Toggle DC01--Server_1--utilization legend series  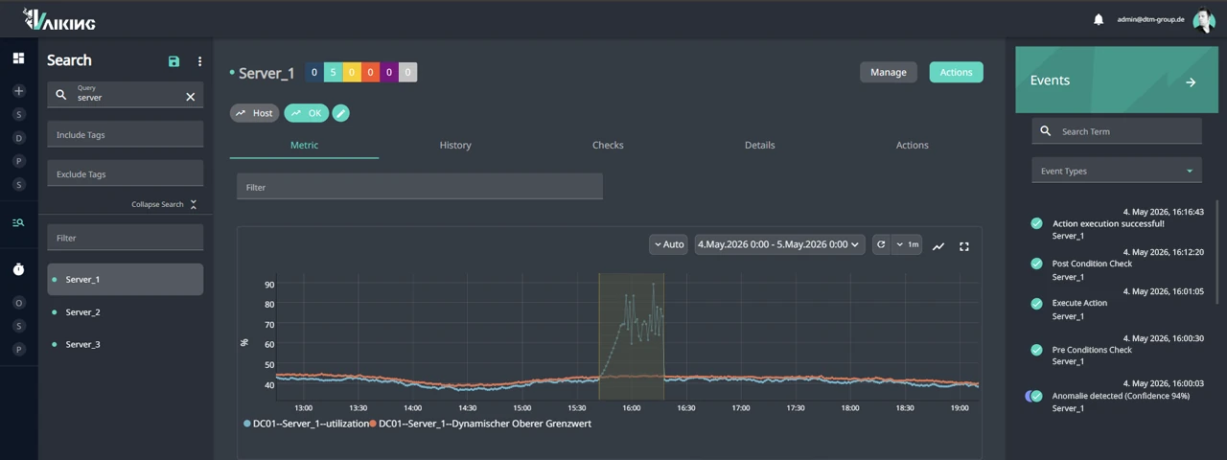point(306,423)
